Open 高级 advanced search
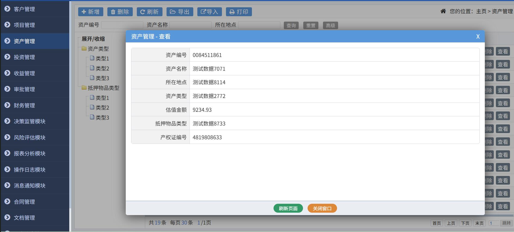The width and height of the screenshot is (514, 232). [330, 25]
